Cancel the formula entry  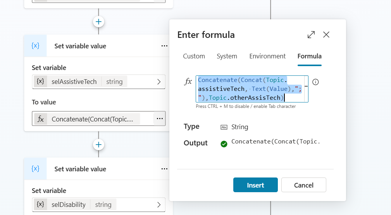point(303,185)
